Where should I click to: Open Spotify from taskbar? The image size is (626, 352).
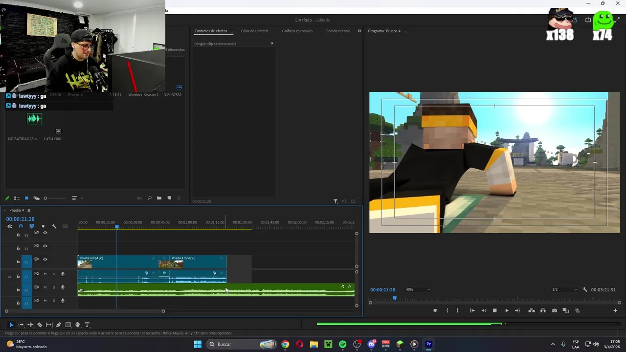tap(342, 344)
